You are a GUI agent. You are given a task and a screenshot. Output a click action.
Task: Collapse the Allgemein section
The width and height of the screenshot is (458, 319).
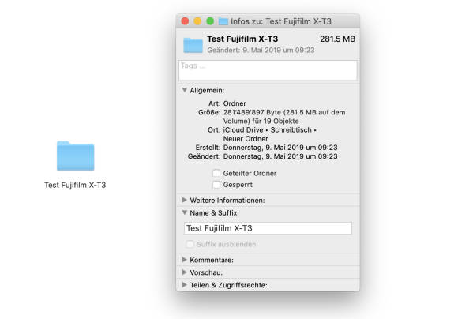coord(184,90)
